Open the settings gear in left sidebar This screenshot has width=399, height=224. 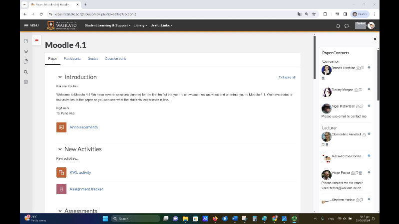click(26, 82)
